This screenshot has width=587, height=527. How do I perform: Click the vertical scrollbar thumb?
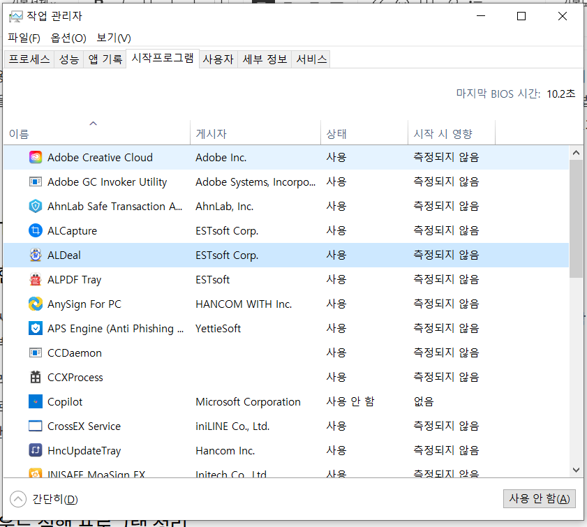coord(576,219)
